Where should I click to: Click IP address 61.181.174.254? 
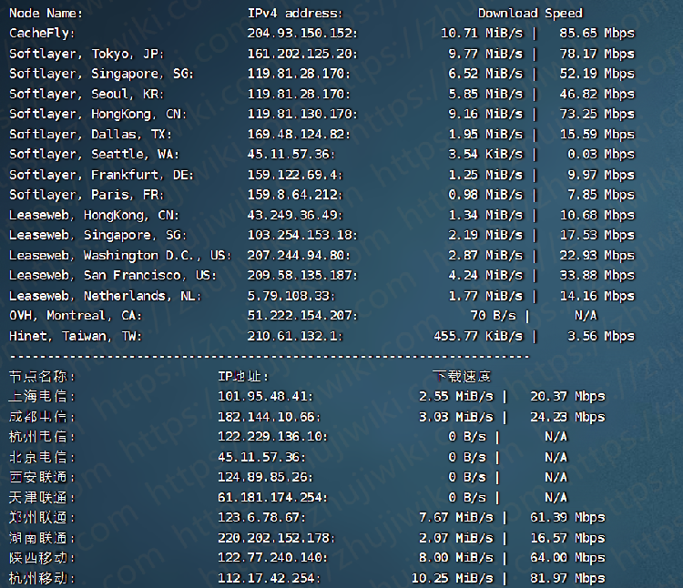272,498
